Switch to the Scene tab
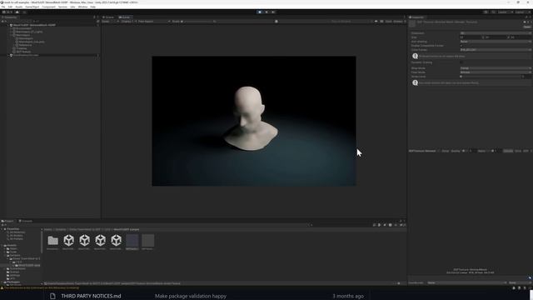 coord(109,17)
